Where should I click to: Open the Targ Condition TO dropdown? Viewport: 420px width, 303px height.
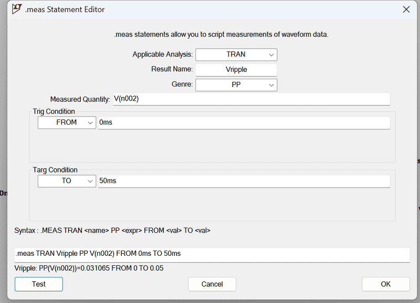(67, 181)
